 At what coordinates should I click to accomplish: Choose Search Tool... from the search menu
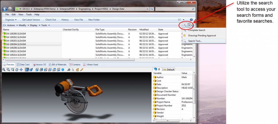click(x=195, y=41)
